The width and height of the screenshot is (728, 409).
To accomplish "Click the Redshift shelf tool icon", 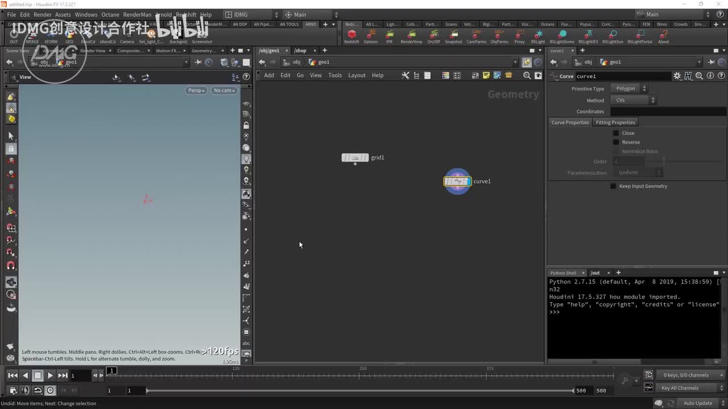I will (351, 35).
